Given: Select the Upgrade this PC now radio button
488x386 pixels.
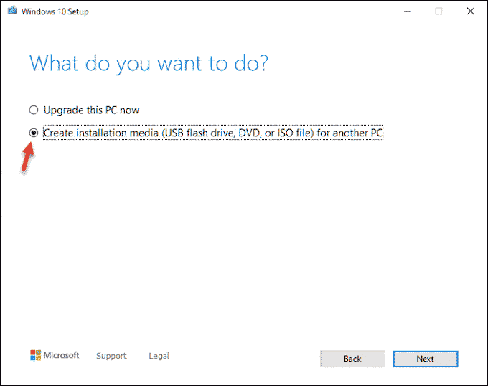Looking at the screenshot, I should [x=34, y=110].
